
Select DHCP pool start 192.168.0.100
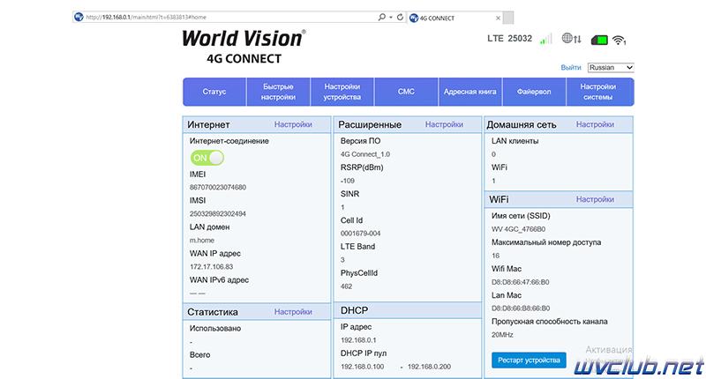coord(363,367)
